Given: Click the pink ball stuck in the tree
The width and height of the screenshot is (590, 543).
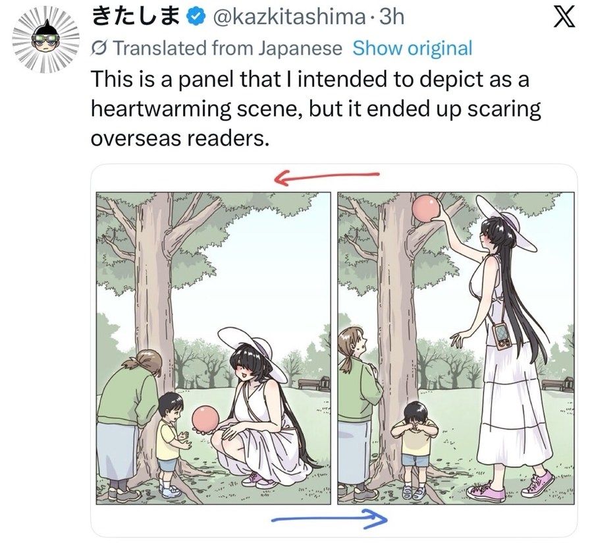Looking at the screenshot, I should click(x=425, y=210).
